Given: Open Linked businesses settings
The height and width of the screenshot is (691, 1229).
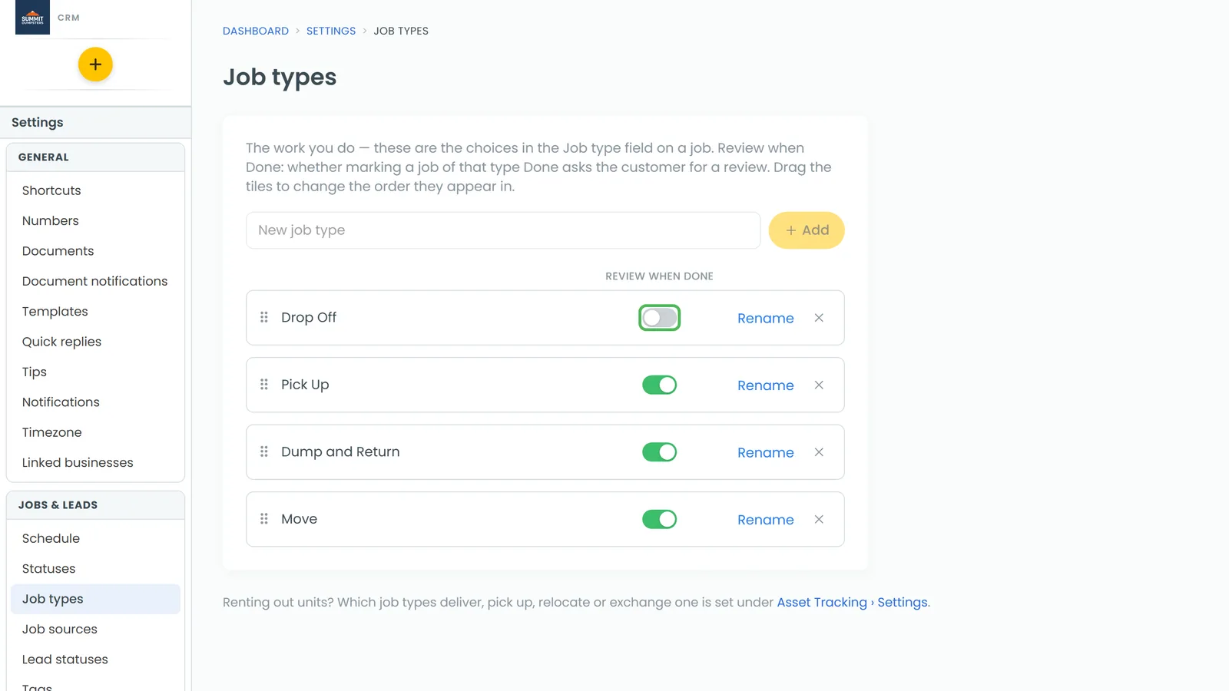Looking at the screenshot, I should point(95,462).
